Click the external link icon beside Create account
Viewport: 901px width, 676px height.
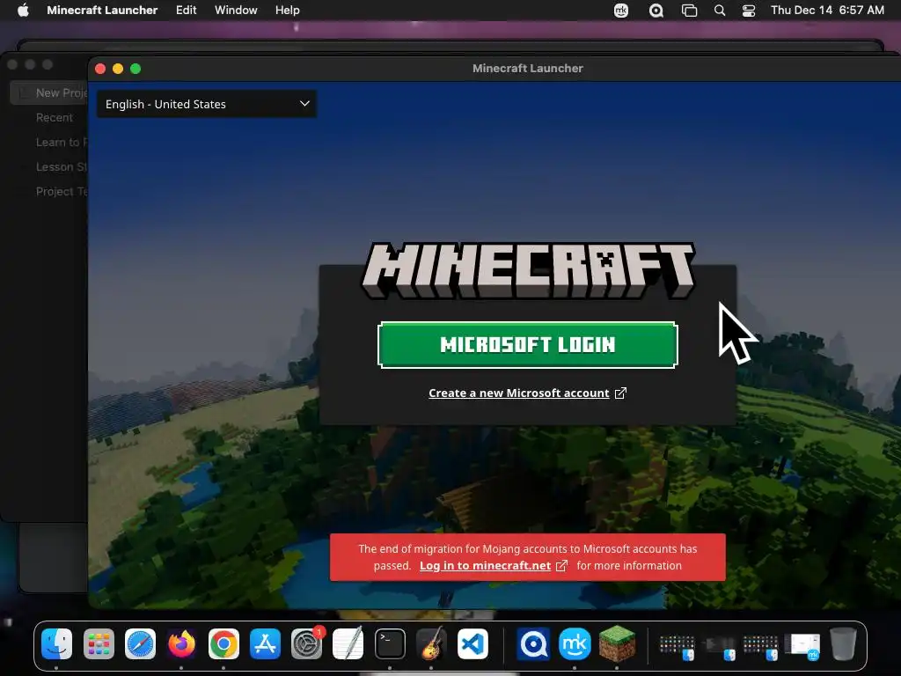(620, 393)
